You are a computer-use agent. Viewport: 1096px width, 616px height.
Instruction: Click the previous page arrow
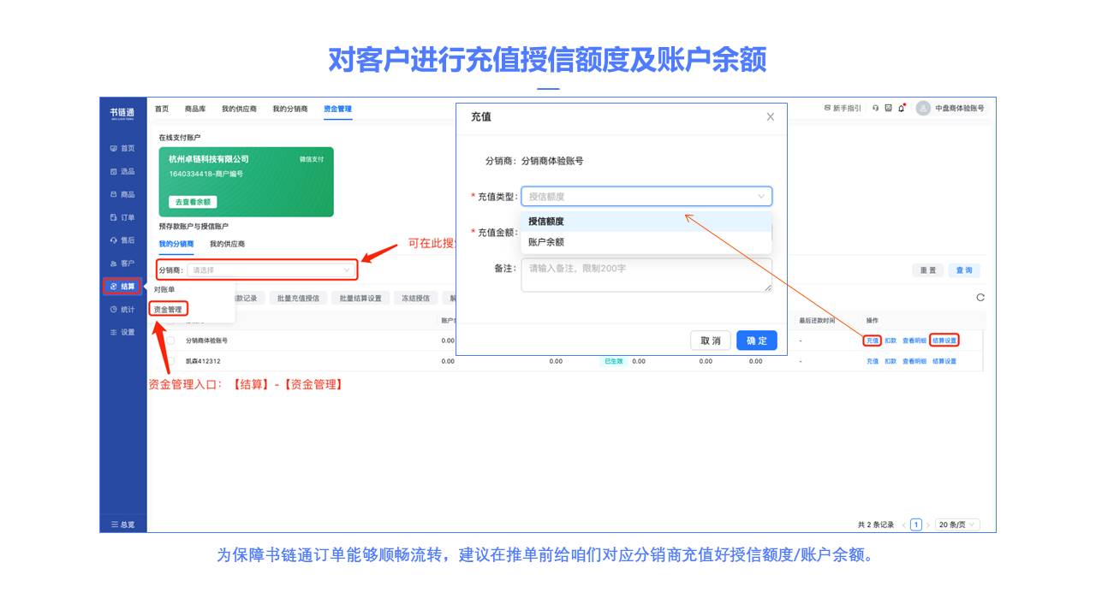coord(903,524)
